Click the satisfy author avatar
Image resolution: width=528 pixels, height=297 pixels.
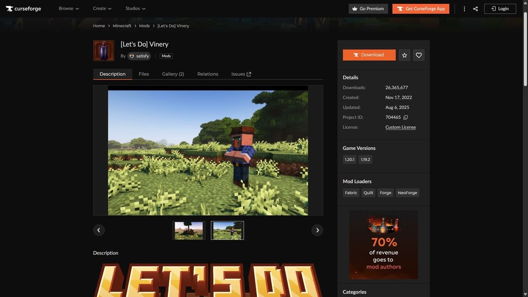click(x=131, y=55)
